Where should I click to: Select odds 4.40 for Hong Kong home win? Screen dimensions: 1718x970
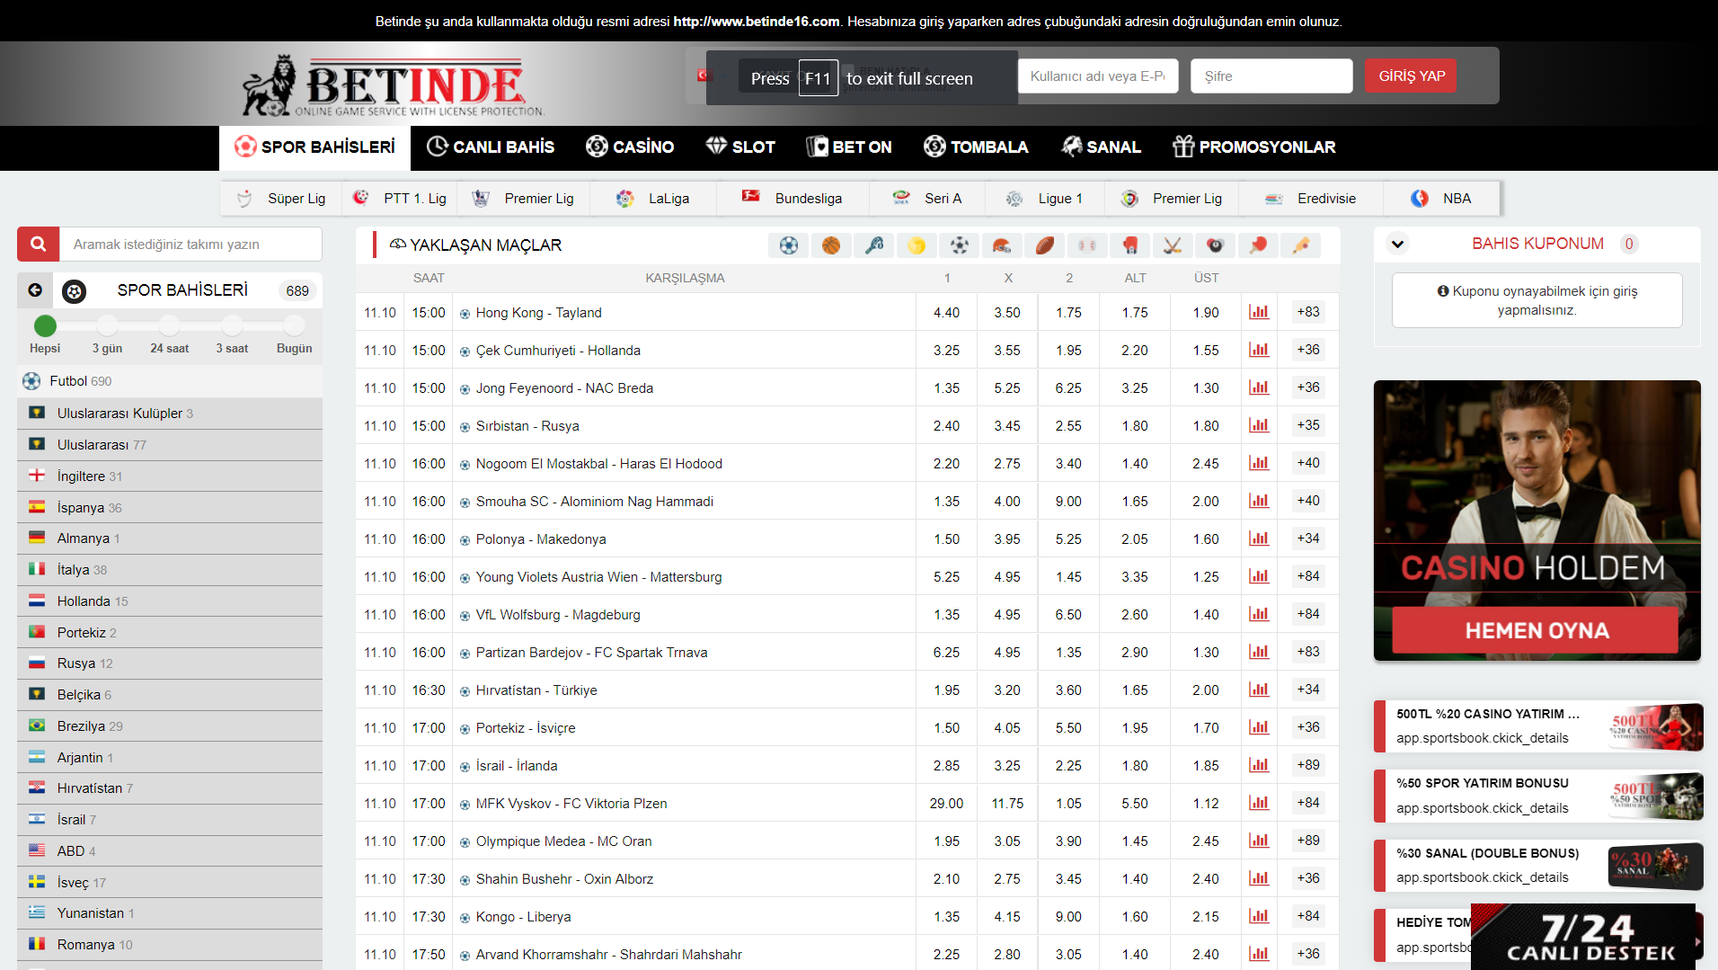click(x=946, y=313)
